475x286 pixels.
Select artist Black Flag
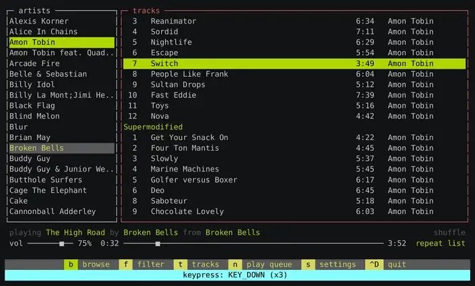[x=61, y=106]
